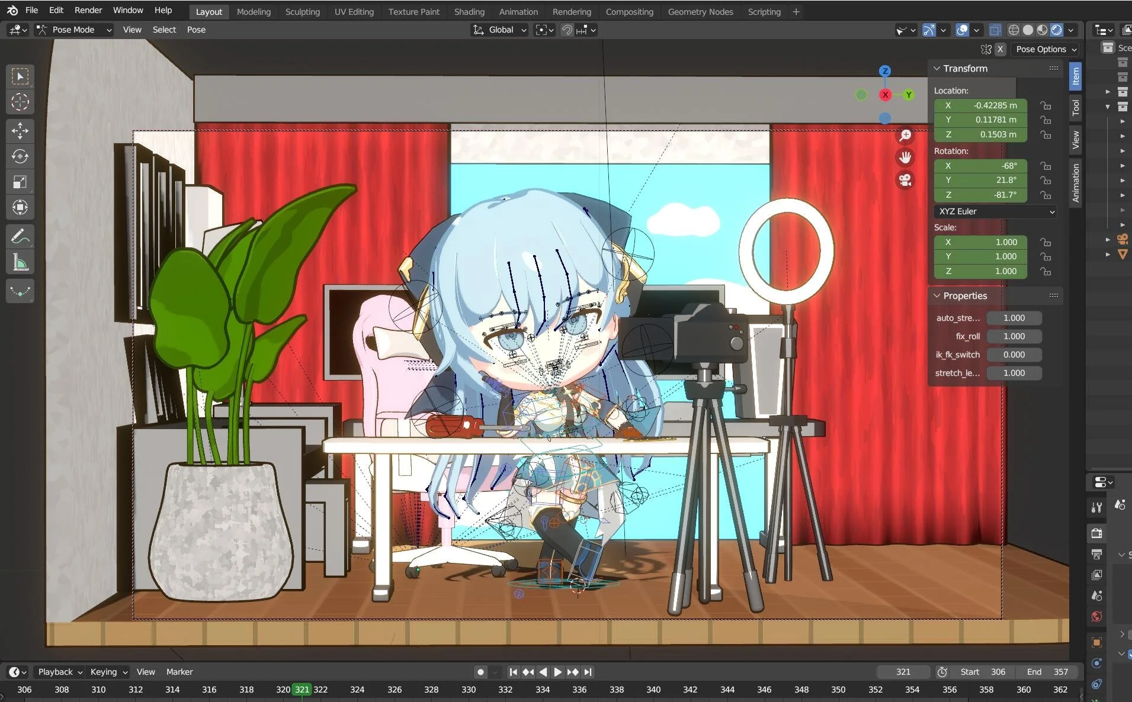The image size is (1132, 702).
Task: Open the Keying dropdown in timeline
Action: click(108, 672)
